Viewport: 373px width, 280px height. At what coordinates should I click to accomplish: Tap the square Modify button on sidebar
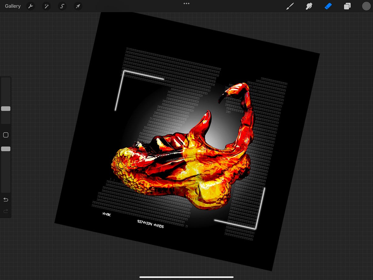(6, 135)
